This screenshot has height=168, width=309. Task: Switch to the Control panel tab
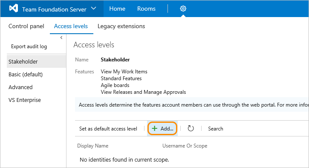click(26, 26)
